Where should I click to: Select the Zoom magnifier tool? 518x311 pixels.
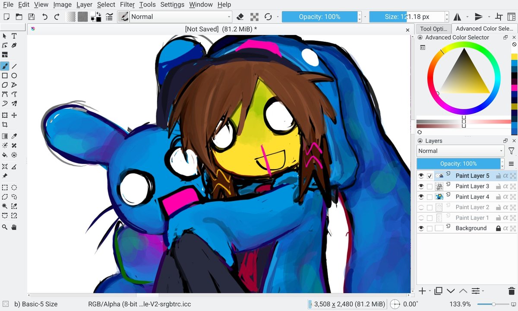click(x=5, y=227)
